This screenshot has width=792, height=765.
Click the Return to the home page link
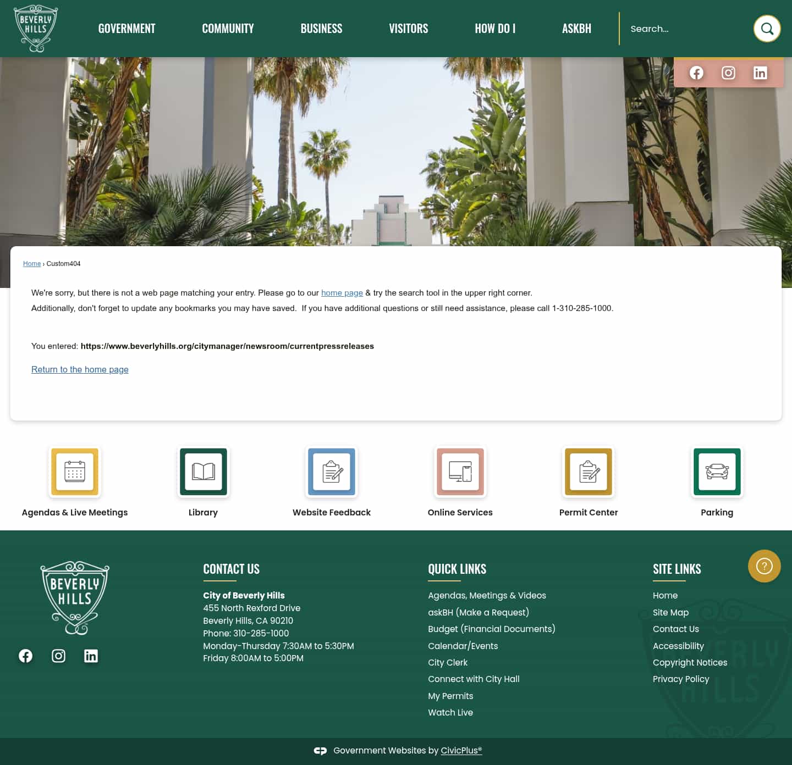[x=80, y=369]
